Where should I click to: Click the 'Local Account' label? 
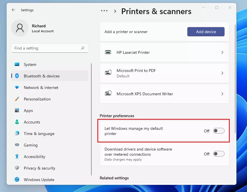43,31
